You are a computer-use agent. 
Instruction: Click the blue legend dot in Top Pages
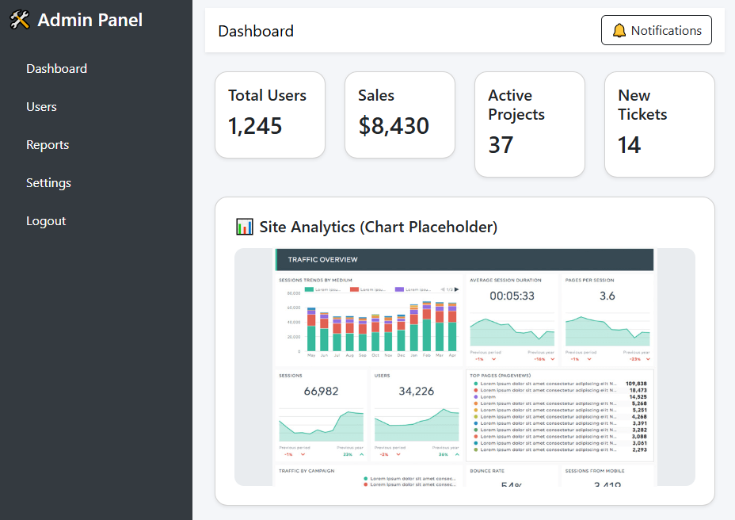click(476, 423)
